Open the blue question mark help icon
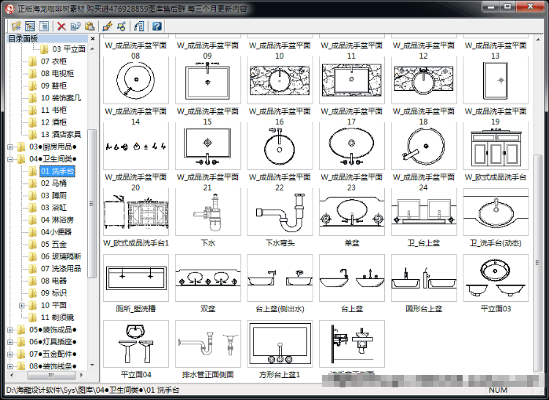The height and width of the screenshot is (400, 549). tap(157, 26)
